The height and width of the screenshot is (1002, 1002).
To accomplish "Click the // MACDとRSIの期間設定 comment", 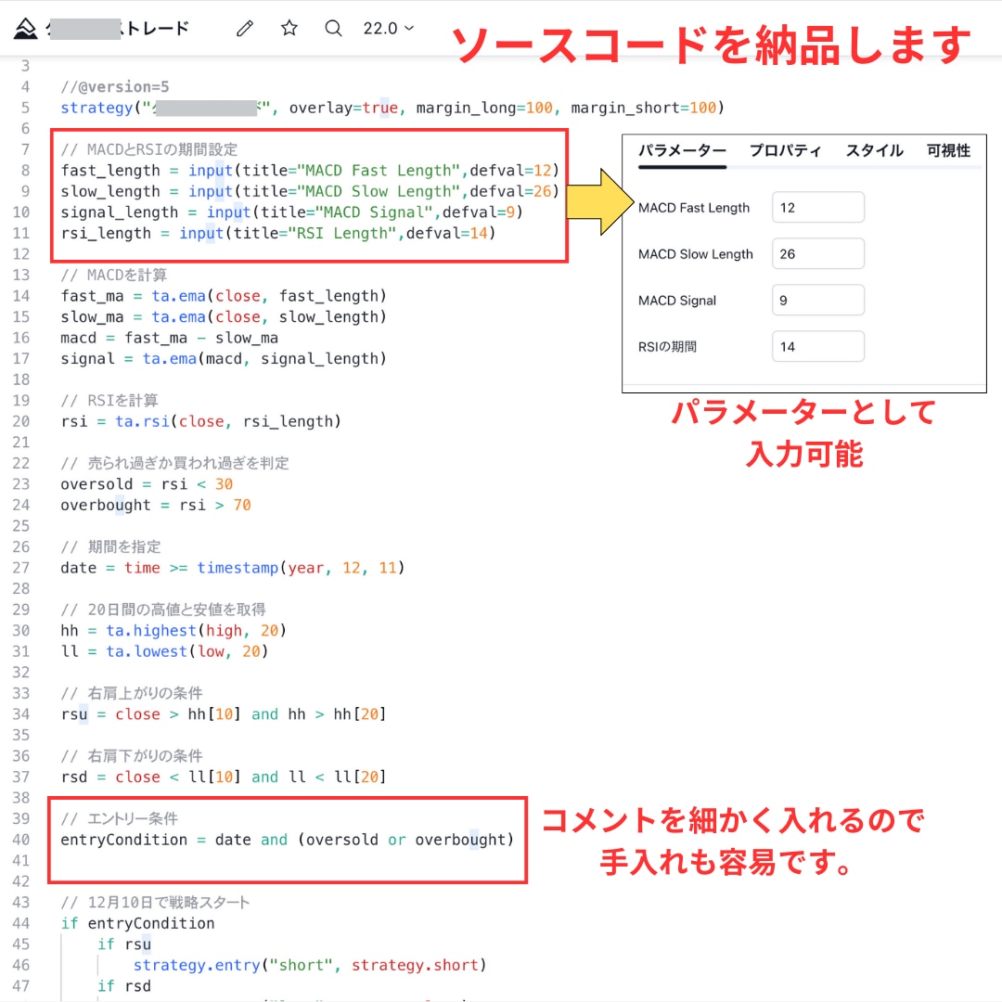I will (148, 149).
